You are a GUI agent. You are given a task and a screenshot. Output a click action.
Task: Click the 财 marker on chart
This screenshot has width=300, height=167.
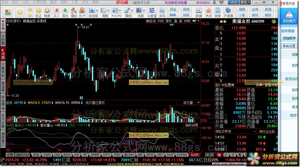81,98
